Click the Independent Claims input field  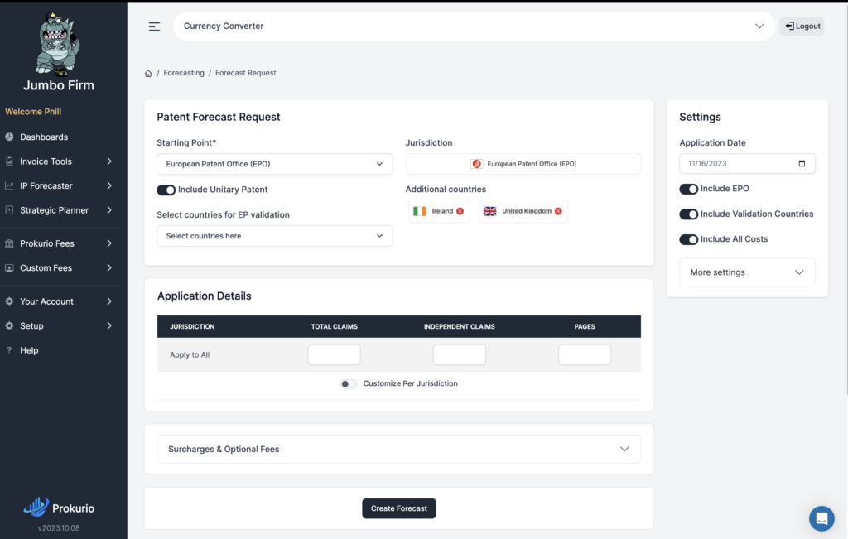459,354
